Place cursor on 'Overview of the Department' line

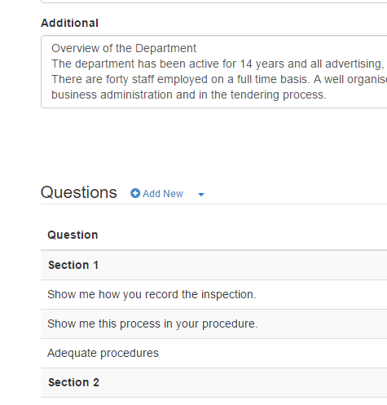coord(124,48)
